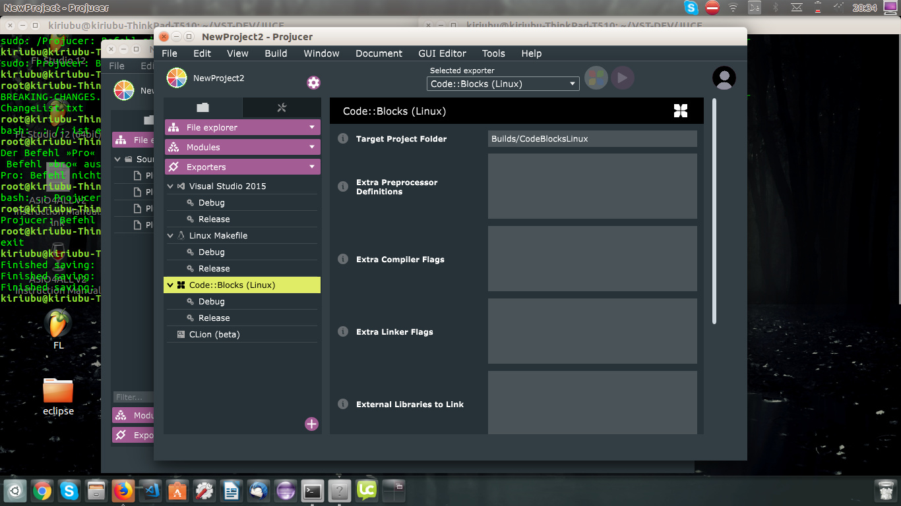Open the Edit menu in NewProject2 window

[202, 53]
